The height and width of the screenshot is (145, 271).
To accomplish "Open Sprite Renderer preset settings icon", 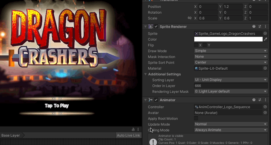I will click(260, 26).
